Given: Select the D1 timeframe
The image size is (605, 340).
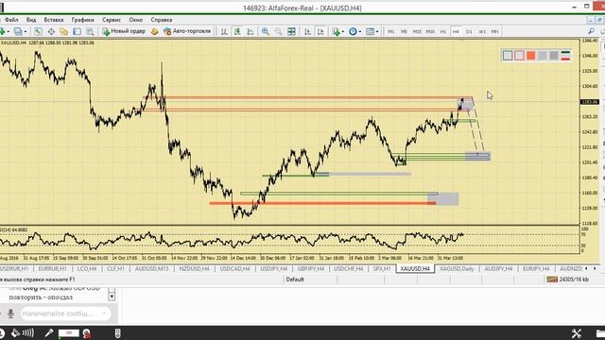Looking at the screenshot, I should [x=469, y=31].
